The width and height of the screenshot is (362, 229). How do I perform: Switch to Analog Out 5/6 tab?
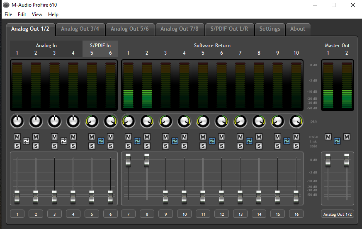point(130,29)
